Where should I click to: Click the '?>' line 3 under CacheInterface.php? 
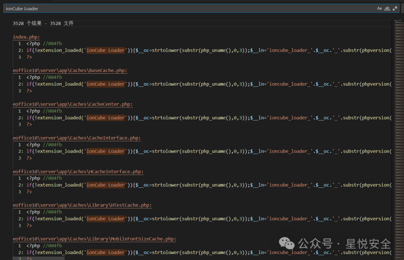[x=29, y=158]
